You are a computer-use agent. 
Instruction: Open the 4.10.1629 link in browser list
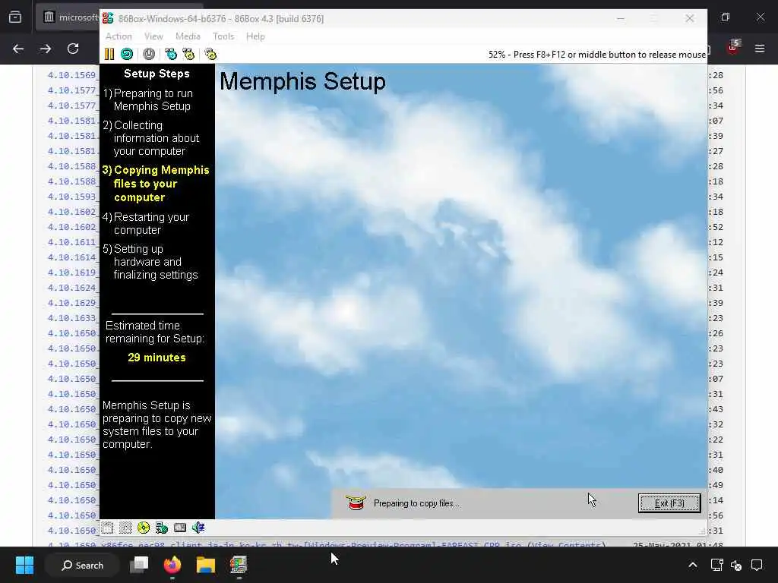click(72, 303)
